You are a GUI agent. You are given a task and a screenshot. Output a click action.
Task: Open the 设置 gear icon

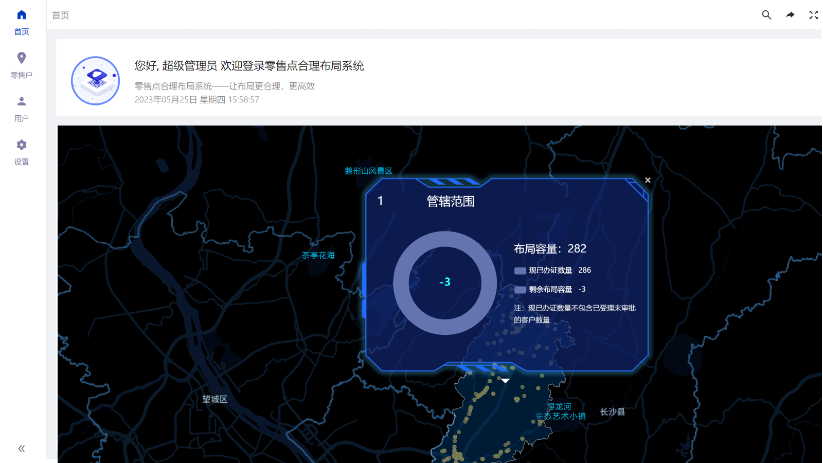tap(21, 145)
